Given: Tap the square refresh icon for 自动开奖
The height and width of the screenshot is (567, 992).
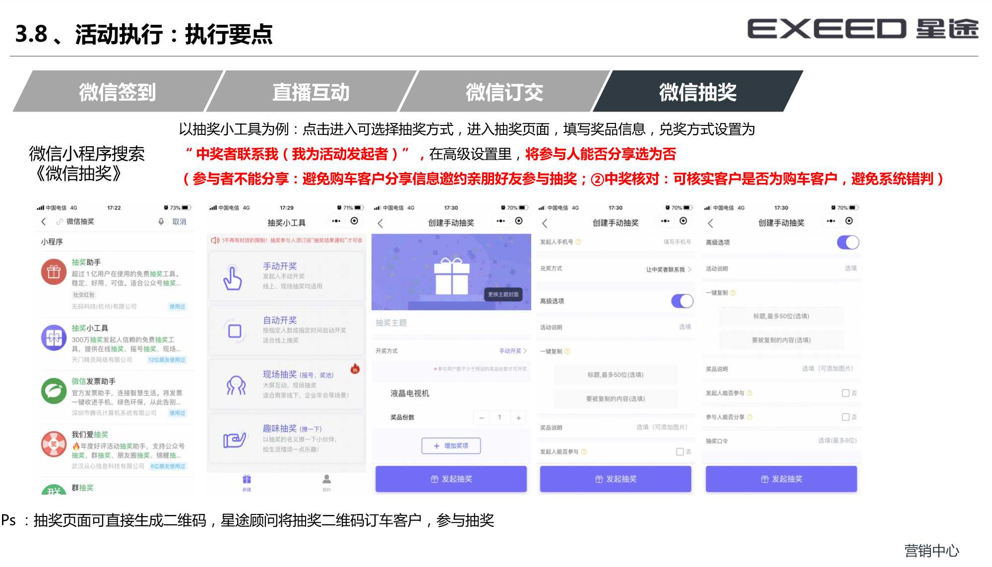Looking at the screenshot, I should [x=234, y=331].
